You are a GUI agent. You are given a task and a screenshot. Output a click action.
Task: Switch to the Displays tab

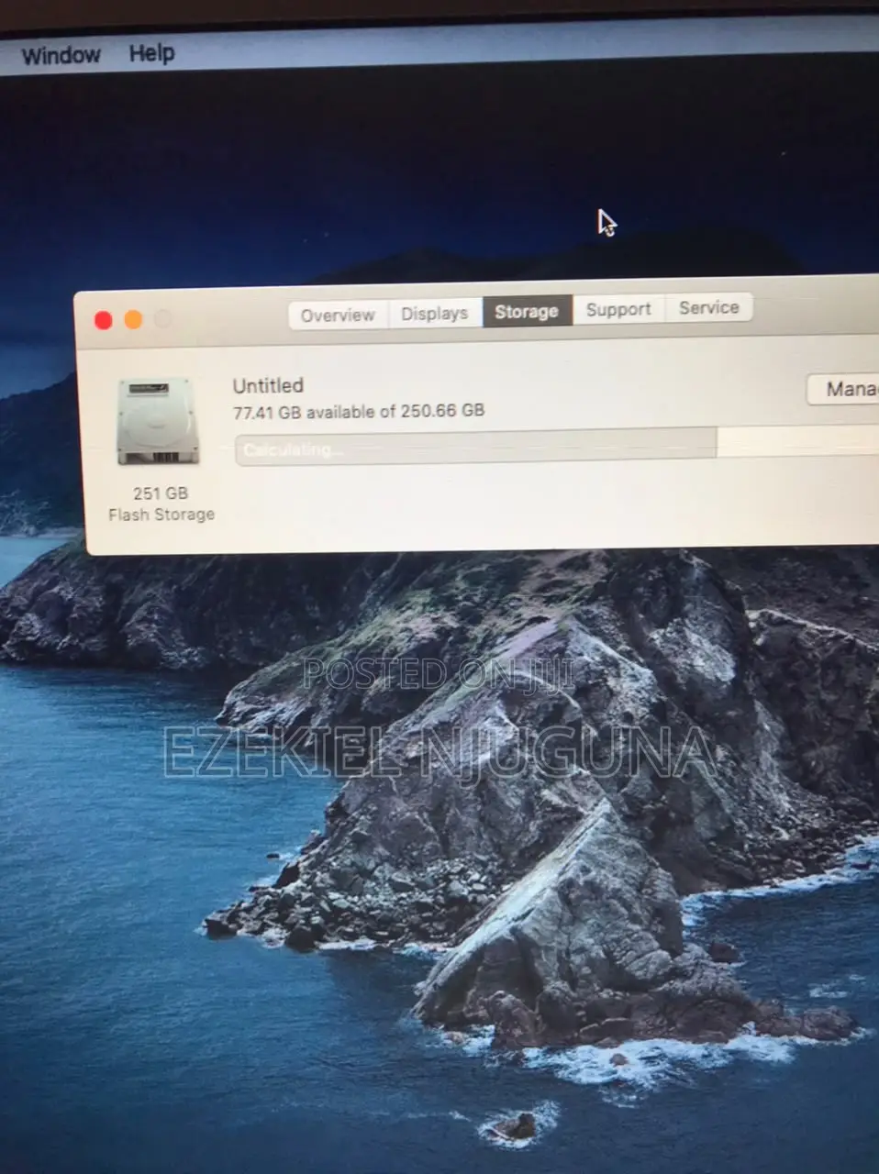point(435,313)
